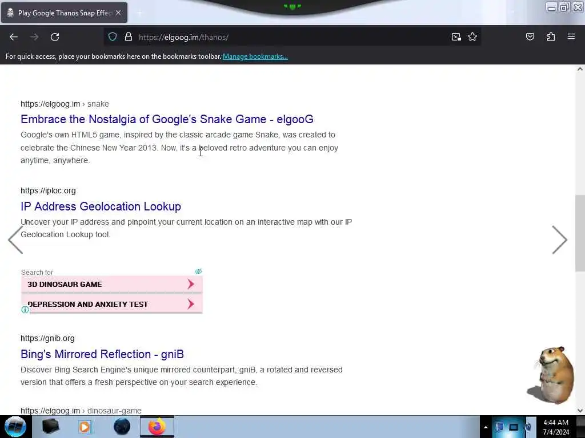The image size is (585, 438).
Task: Save page to Pocket
Action: pos(530,37)
